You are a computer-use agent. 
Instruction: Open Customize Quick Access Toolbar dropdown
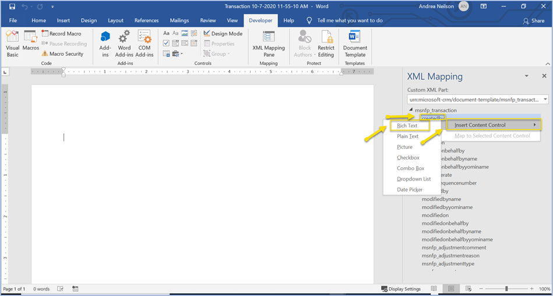(x=52, y=6)
